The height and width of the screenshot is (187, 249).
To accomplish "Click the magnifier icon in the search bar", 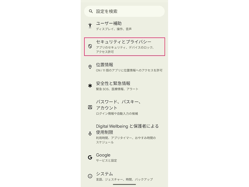I will pos(90,12).
